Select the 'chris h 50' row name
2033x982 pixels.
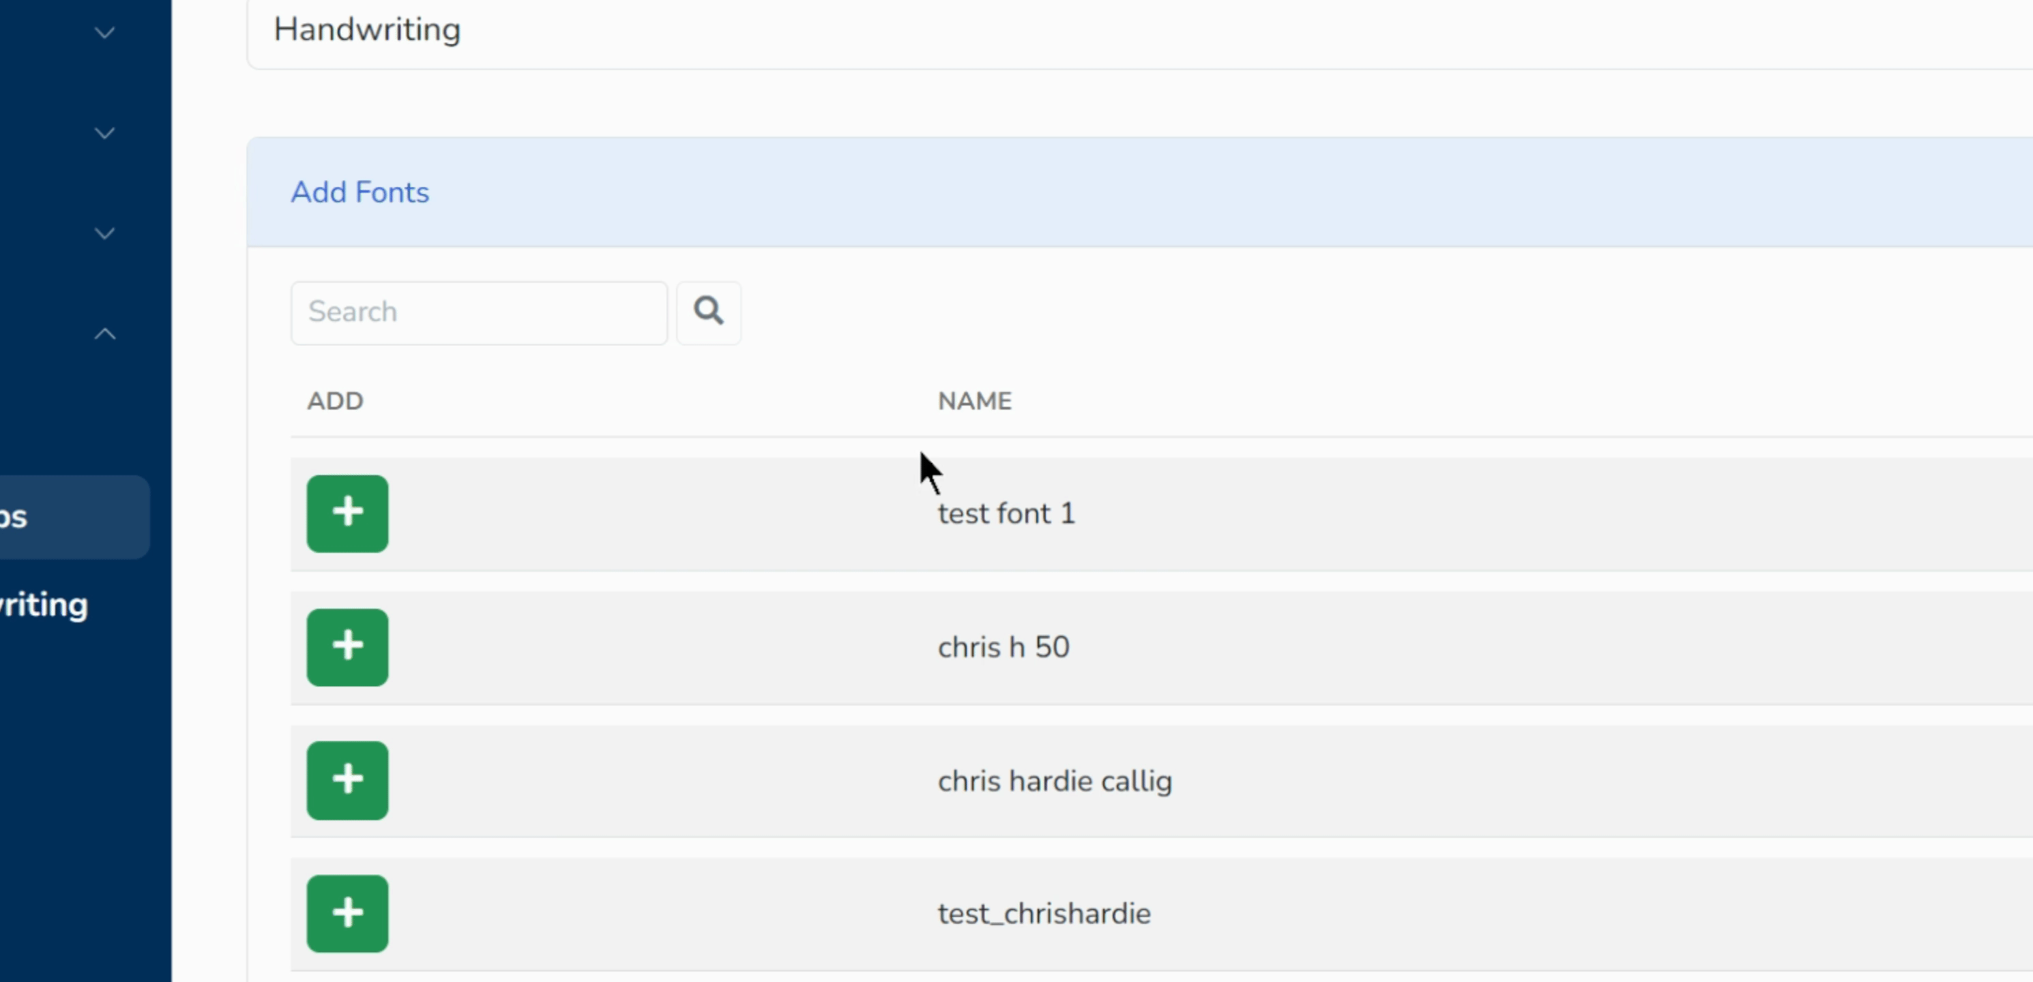tap(1003, 648)
